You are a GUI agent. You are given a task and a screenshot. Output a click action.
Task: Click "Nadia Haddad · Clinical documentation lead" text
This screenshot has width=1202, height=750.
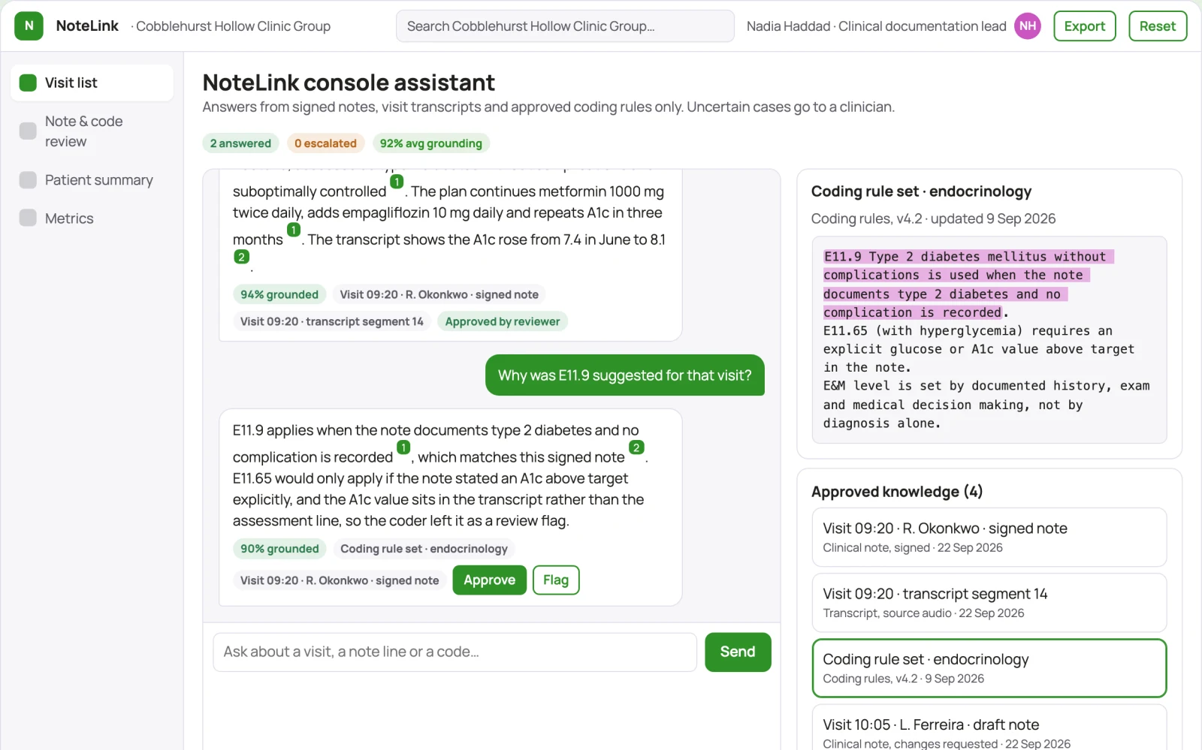coord(876,26)
